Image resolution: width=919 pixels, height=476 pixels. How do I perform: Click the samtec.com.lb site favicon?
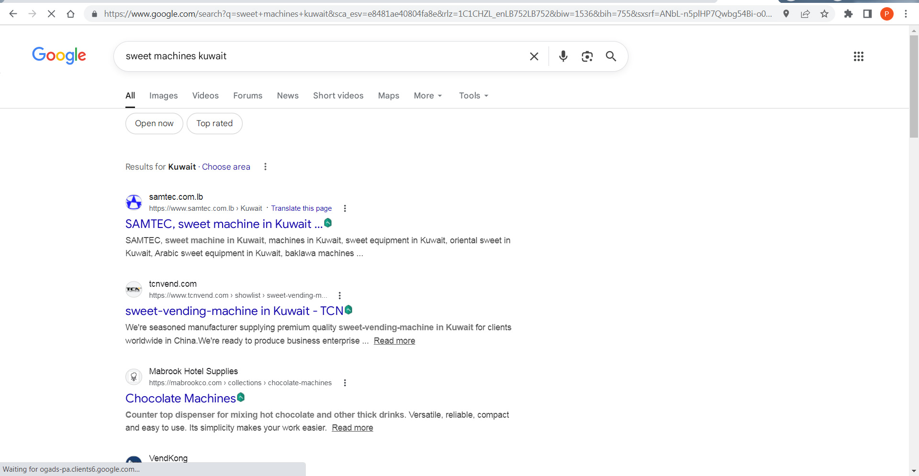coord(134,202)
